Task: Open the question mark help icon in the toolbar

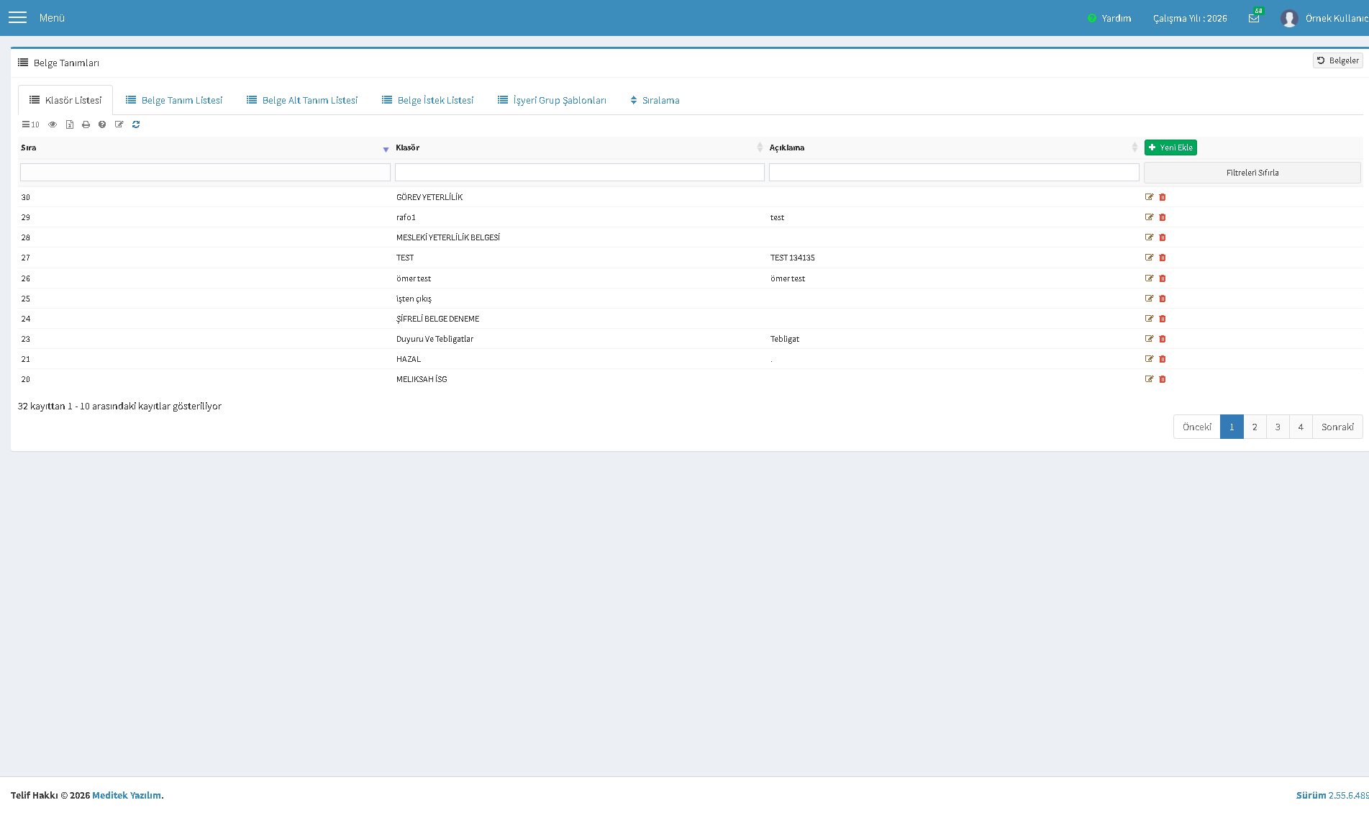Action: pyautogui.click(x=102, y=124)
